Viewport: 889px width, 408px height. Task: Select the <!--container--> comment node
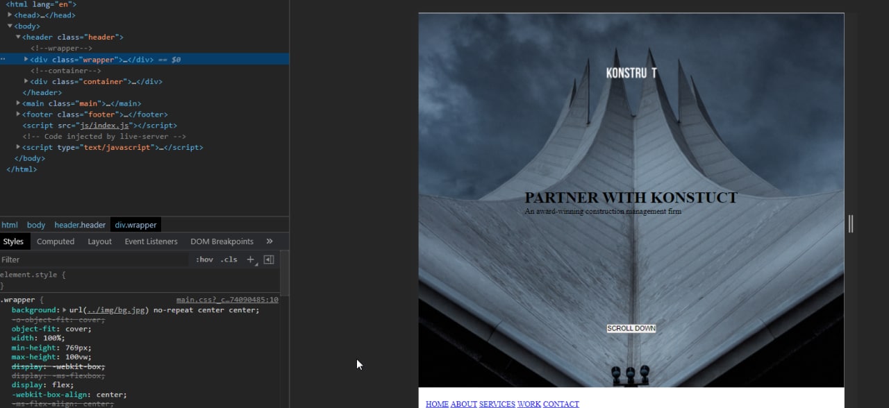tap(65, 70)
